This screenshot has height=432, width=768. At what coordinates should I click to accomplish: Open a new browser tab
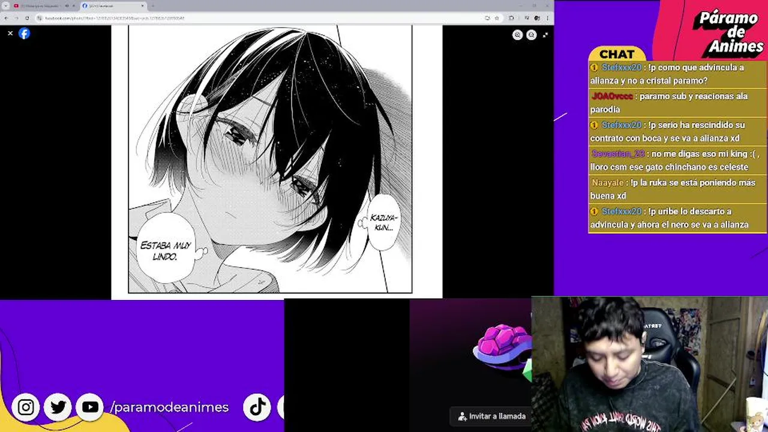(153, 6)
